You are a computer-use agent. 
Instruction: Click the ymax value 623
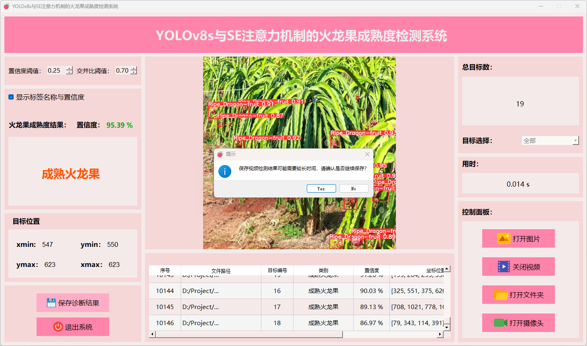coord(50,265)
